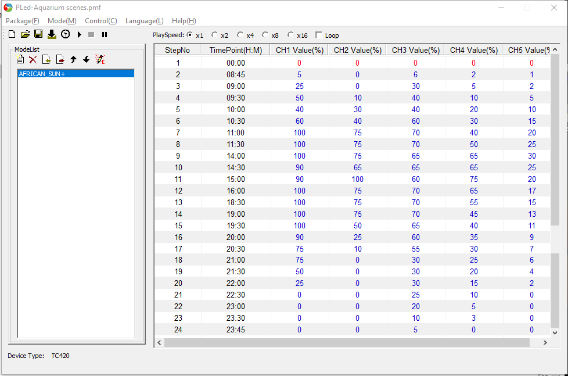Set PlaySpeed to x16
Screen dimensions: 568x376
(x=290, y=35)
